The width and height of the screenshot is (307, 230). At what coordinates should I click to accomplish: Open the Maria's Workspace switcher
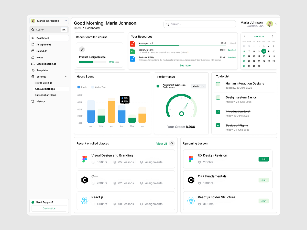pos(49,21)
